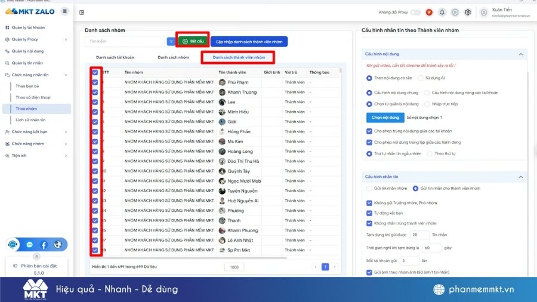The image size is (537, 302).
Task: Open the user profile avatar icon
Action: point(483,13)
